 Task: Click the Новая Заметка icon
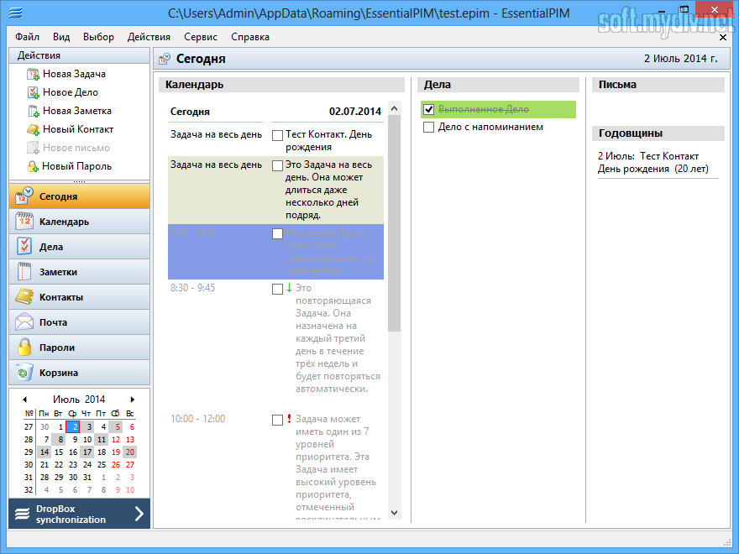(33, 111)
